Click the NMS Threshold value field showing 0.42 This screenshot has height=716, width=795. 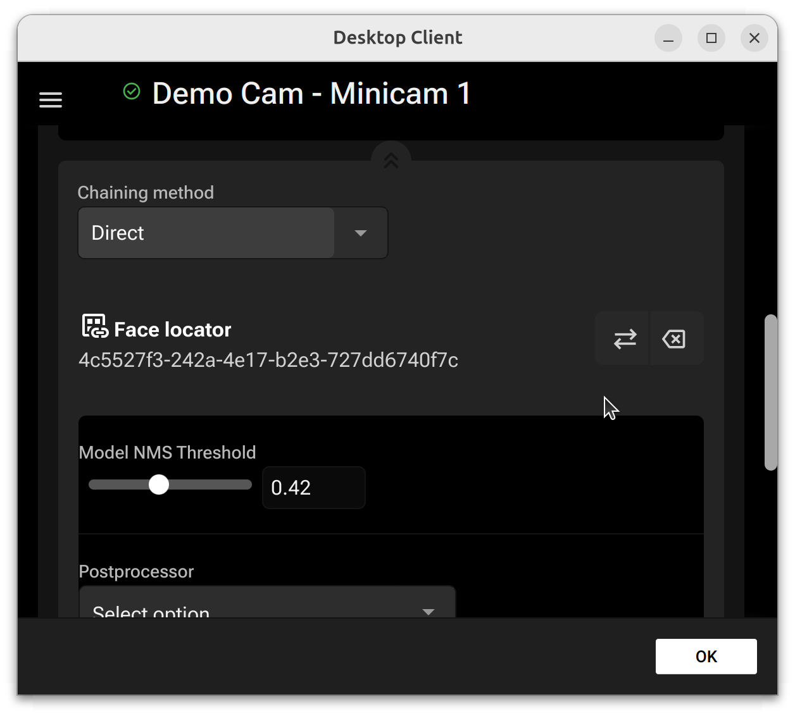[313, 488]
